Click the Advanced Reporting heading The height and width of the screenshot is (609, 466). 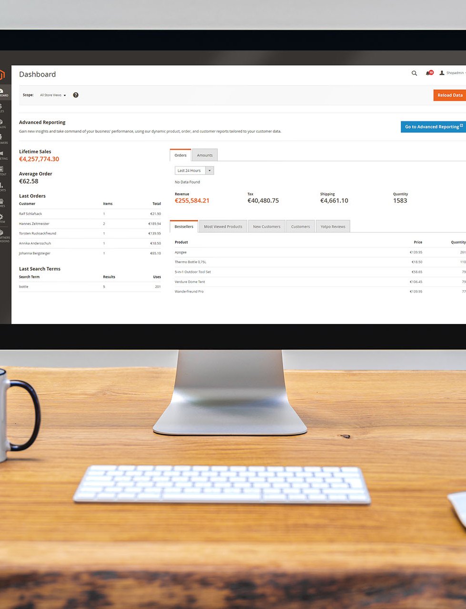[x=42, y=122]
